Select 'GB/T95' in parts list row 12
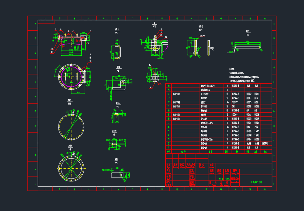Viewport: 304px width, 211px height. [177, 102]
